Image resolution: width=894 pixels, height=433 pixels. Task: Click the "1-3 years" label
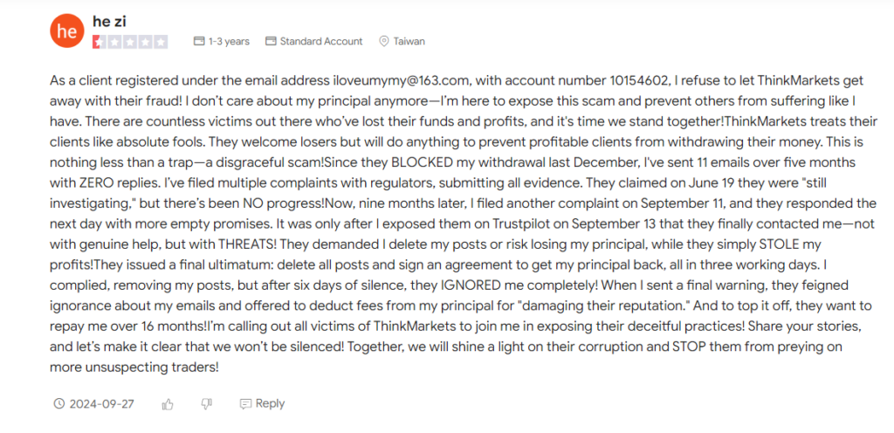(x=229, y=41)
